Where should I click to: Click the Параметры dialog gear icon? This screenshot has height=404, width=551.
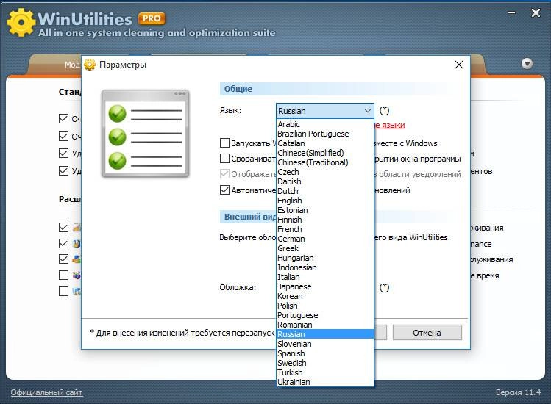pyautogui.click(x=90, y=65)
